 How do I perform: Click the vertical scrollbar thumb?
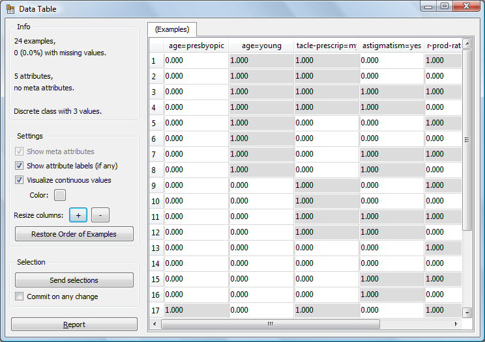467,140
